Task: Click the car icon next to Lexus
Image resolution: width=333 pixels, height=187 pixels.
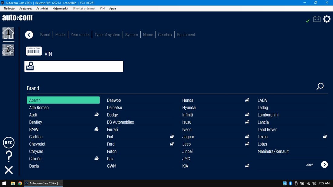Action: pos(325,136)
